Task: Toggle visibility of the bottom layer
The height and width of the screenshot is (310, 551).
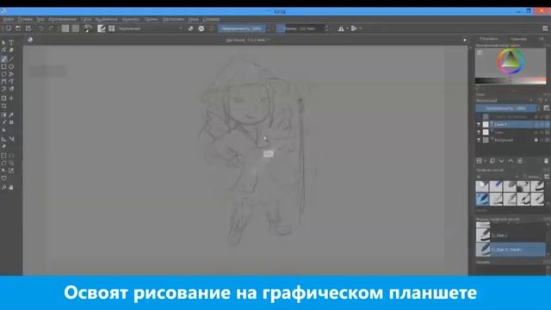Action: tap(479, 139)
